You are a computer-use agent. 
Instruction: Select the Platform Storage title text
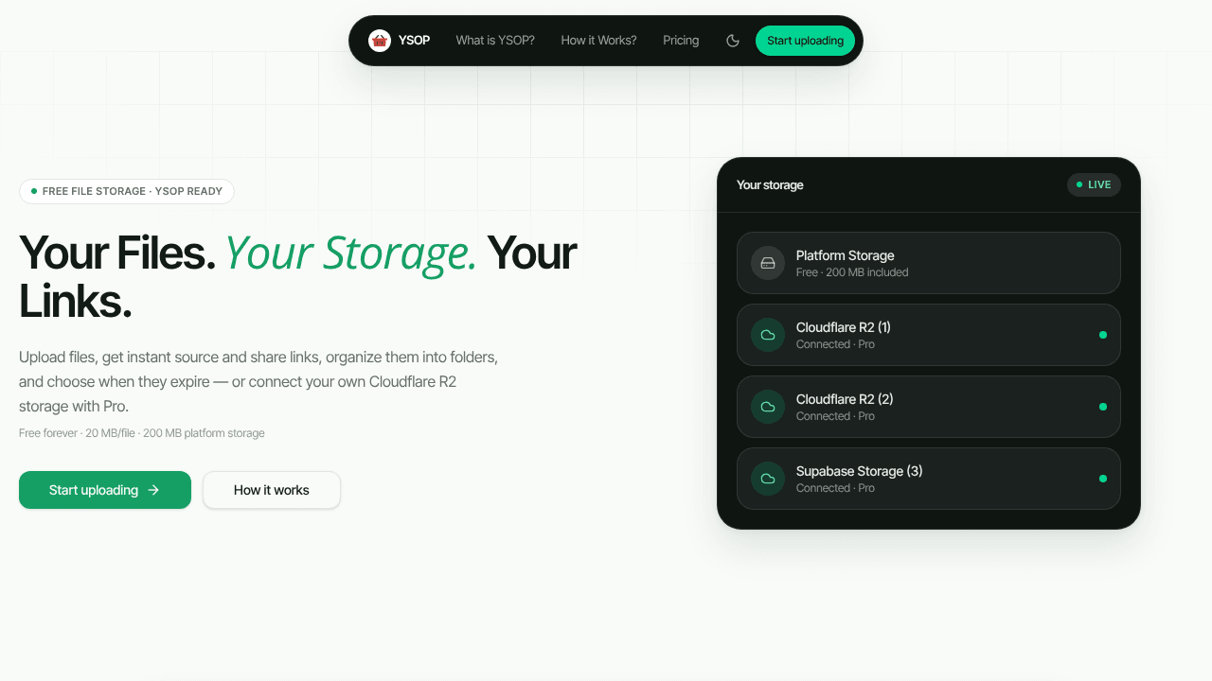845,255
